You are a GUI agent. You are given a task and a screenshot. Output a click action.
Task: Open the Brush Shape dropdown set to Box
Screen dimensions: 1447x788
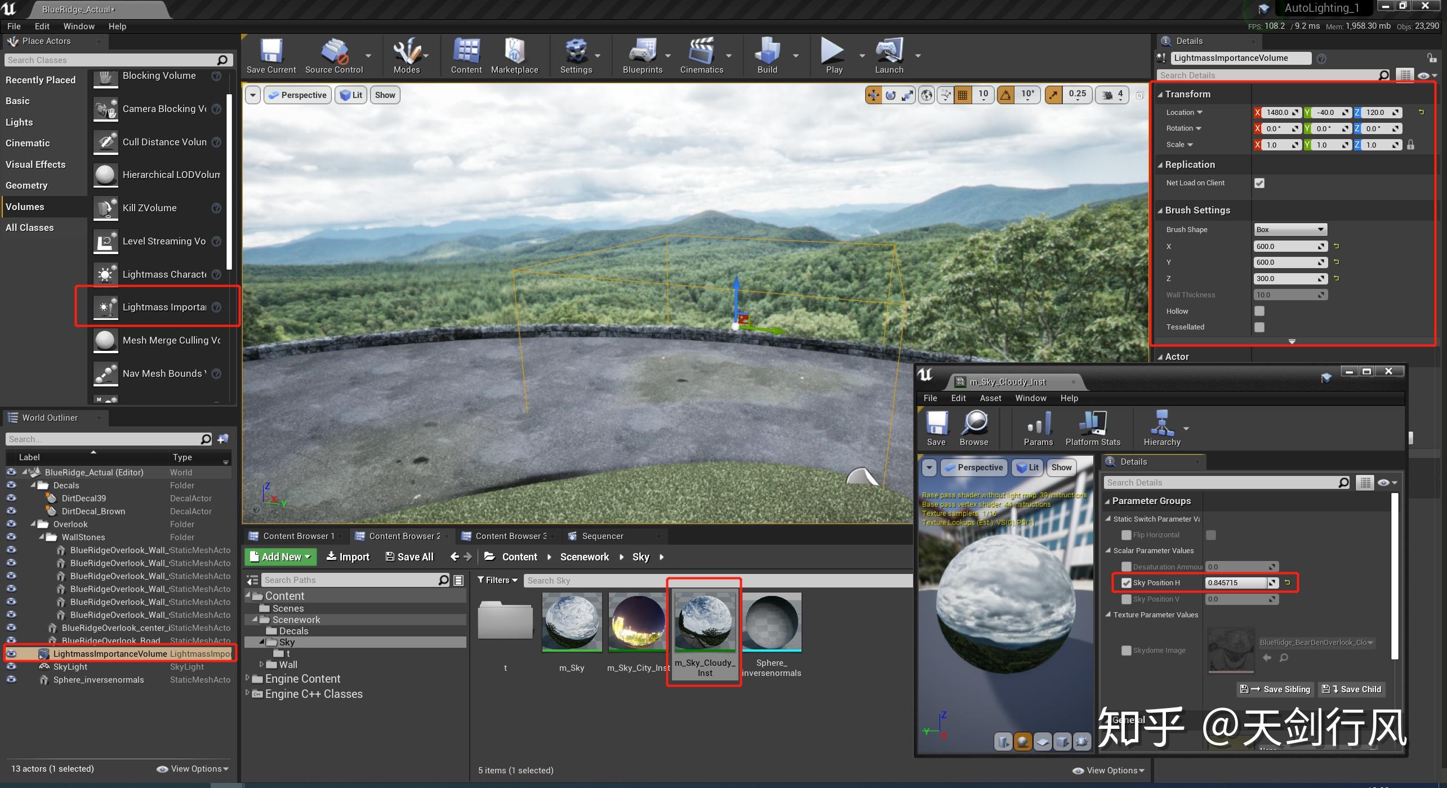point(1290,229)
